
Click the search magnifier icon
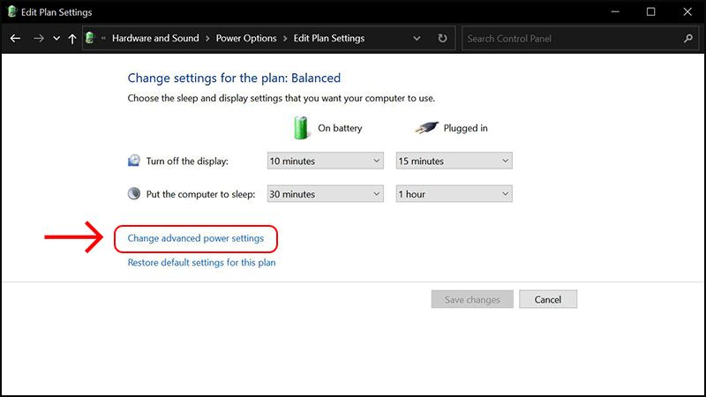687,39
